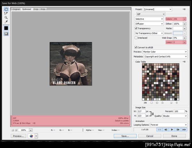Select the Zoom tool
Image resolution: width=192 pixels, height=148 pixels.
6,17
